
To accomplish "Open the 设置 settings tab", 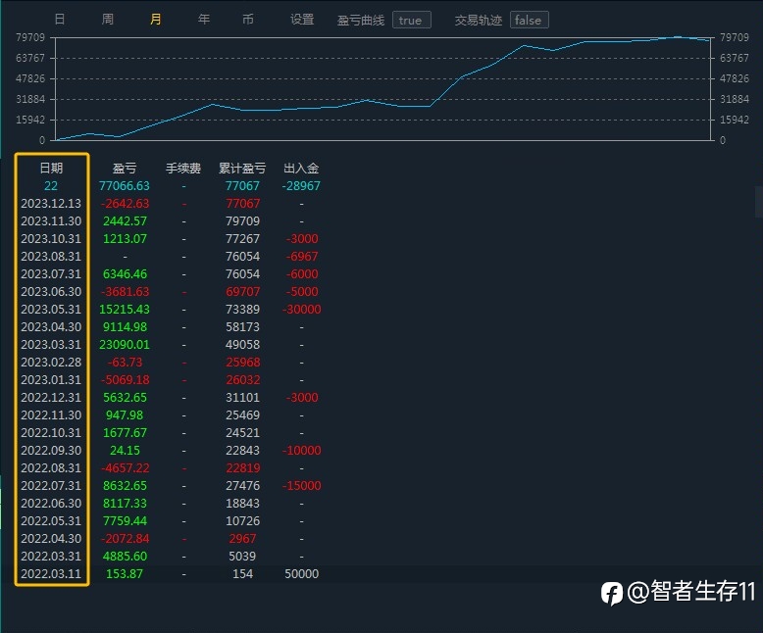I will click(302, 20).
